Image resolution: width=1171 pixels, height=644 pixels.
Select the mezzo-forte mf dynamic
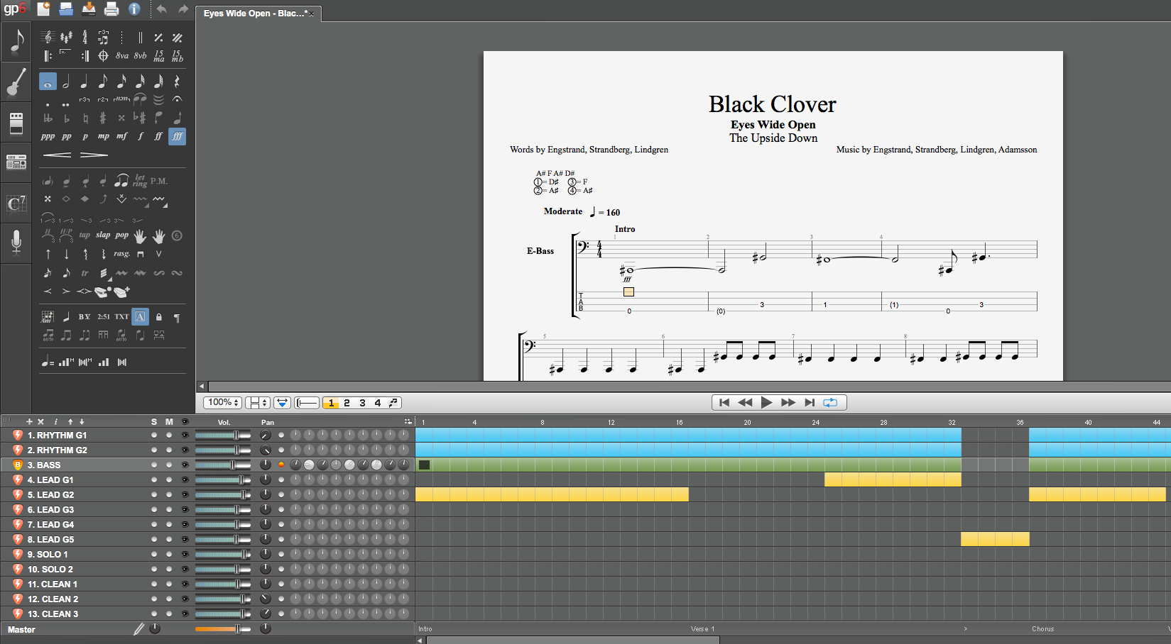(122, 136)
